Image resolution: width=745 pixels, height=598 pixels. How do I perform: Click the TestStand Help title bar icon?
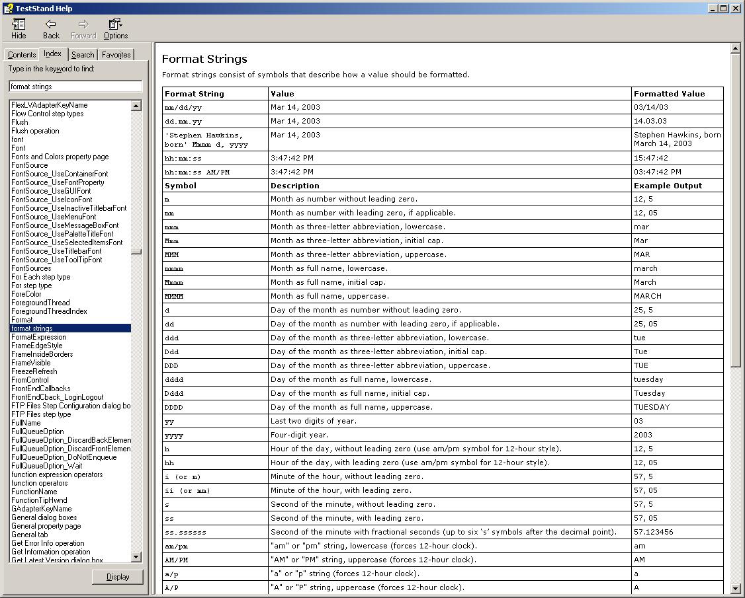point(7,8)
